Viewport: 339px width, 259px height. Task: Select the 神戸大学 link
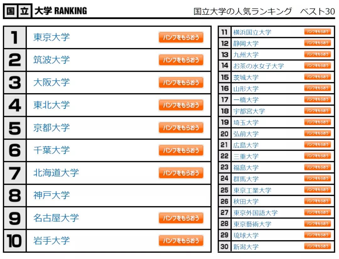pyautogui.click(x=51, y=195)
